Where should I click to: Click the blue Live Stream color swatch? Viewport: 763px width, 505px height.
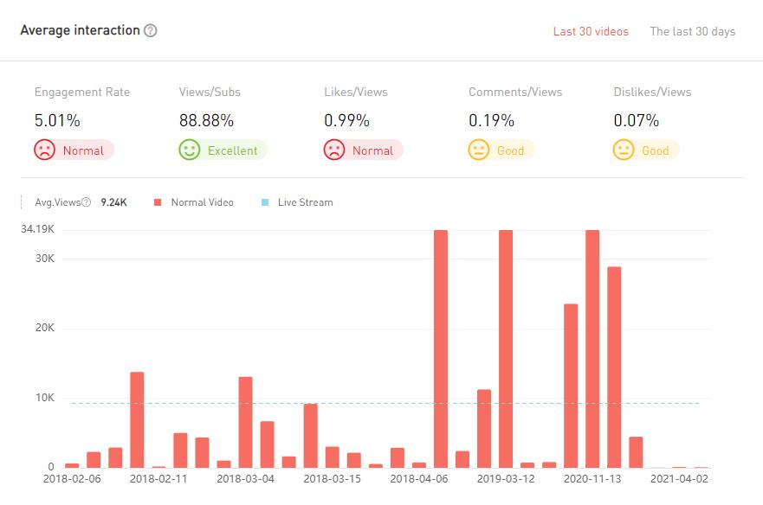coord(265,202)
